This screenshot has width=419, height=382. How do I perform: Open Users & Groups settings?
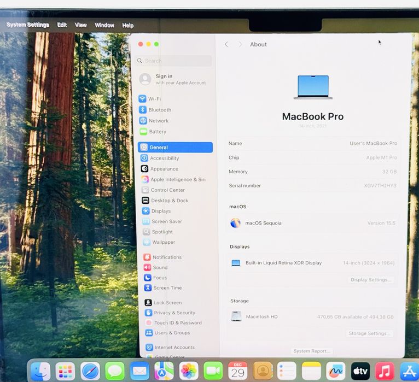pyautogui.click(x=168, y=333)
